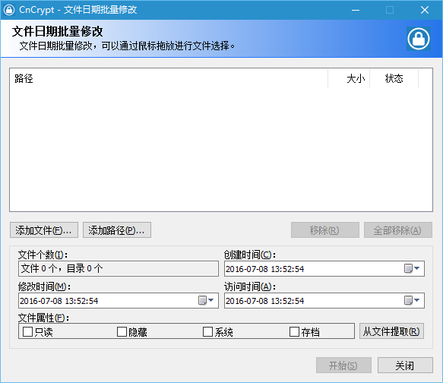Open calendar icon for 创建时间 field
This screenshot has width=443, height=383.
coord(408,268)
